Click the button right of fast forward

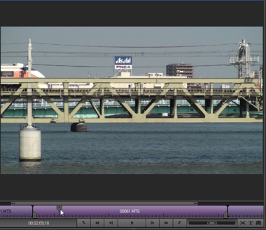pos(180,223)
